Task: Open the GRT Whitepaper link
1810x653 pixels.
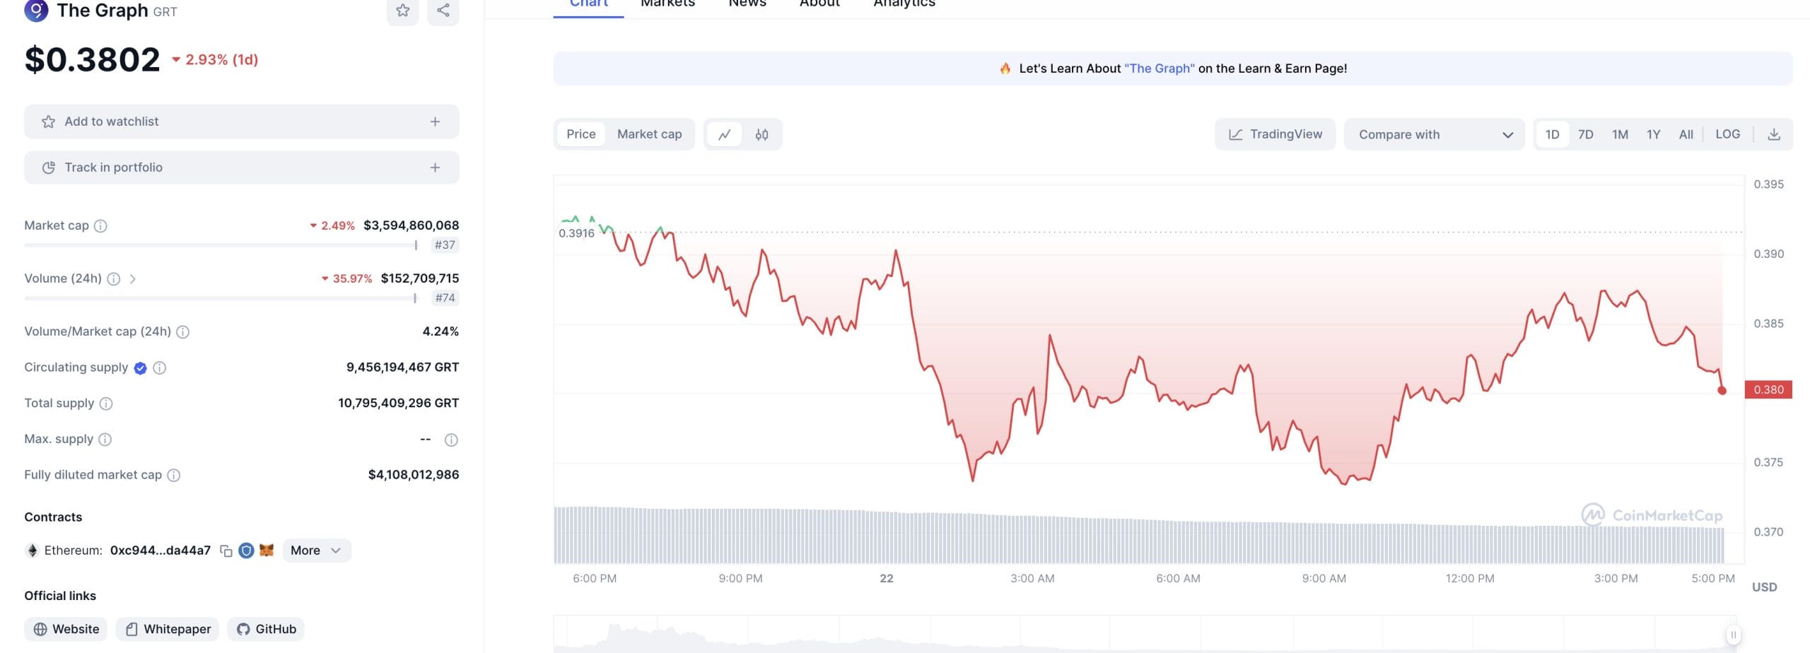Action: point(167,628)
